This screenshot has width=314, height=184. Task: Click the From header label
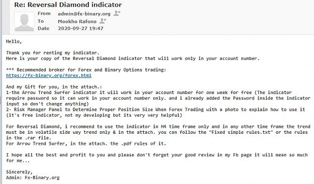(x=44, y=14)
